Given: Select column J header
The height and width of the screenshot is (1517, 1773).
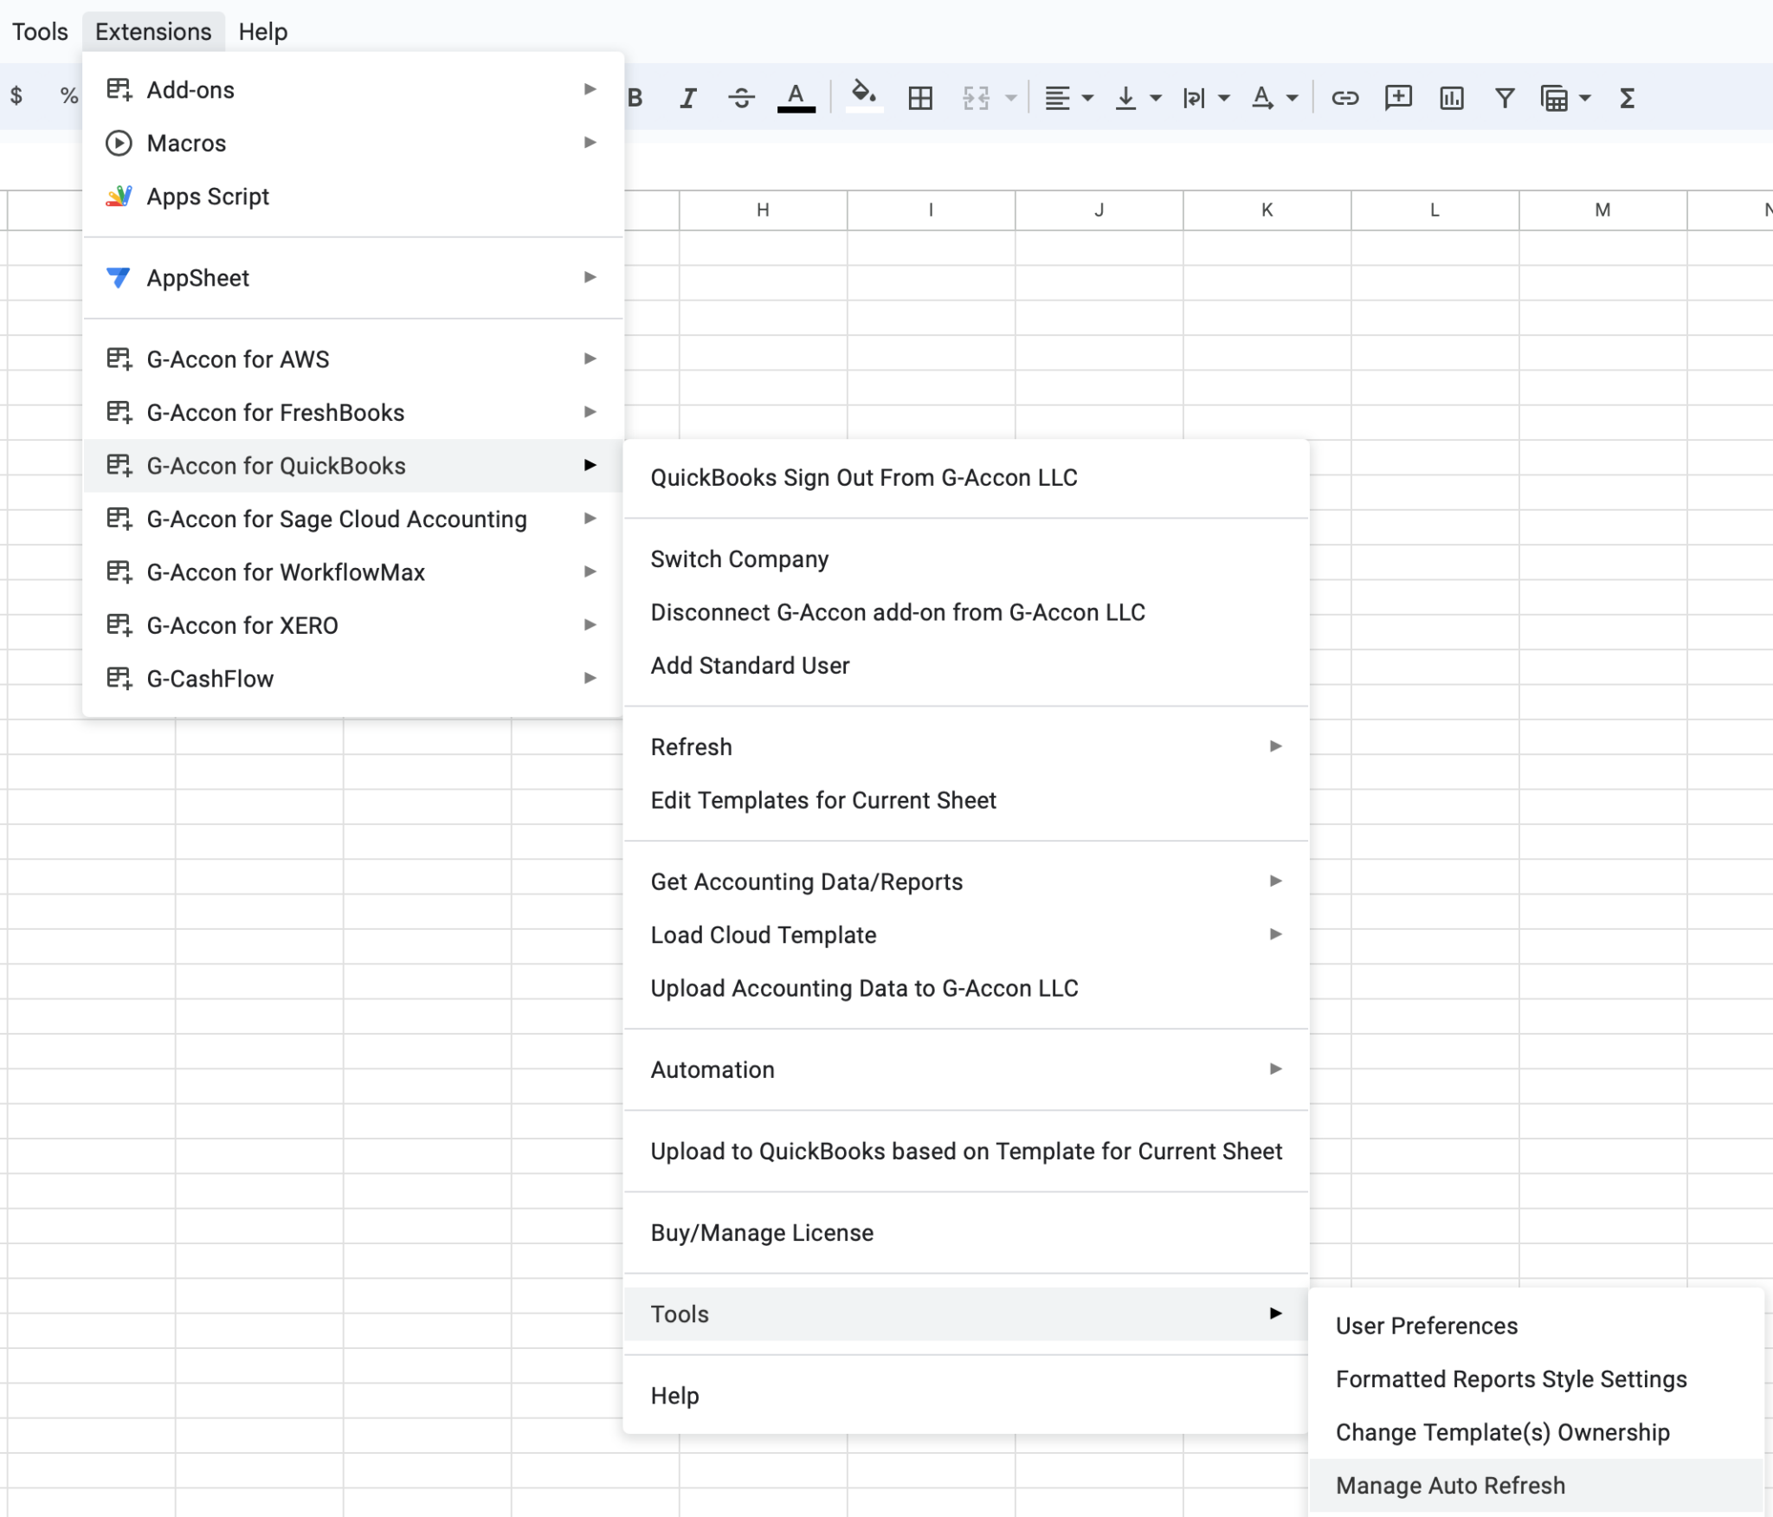Looking at the screenshot, I should click(1099, 210).
